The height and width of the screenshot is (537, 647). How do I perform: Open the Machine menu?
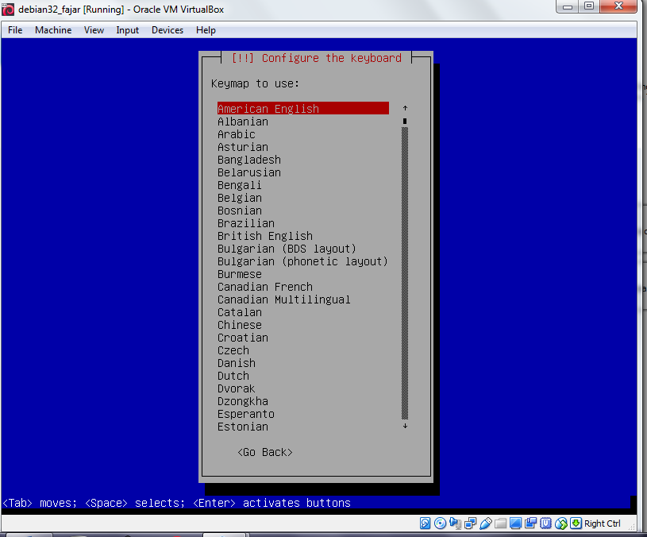tap(53, 30)
